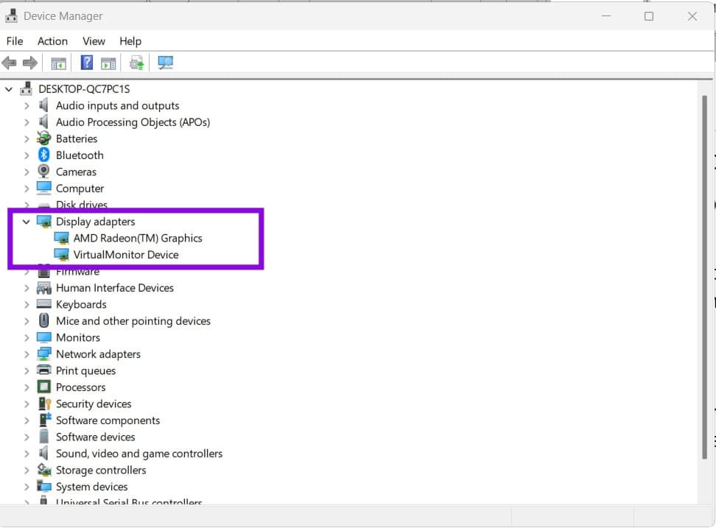The height and width of the screenshot is (528, 716).
Task: Click the Monitors category icon
Action: [44, 337]
